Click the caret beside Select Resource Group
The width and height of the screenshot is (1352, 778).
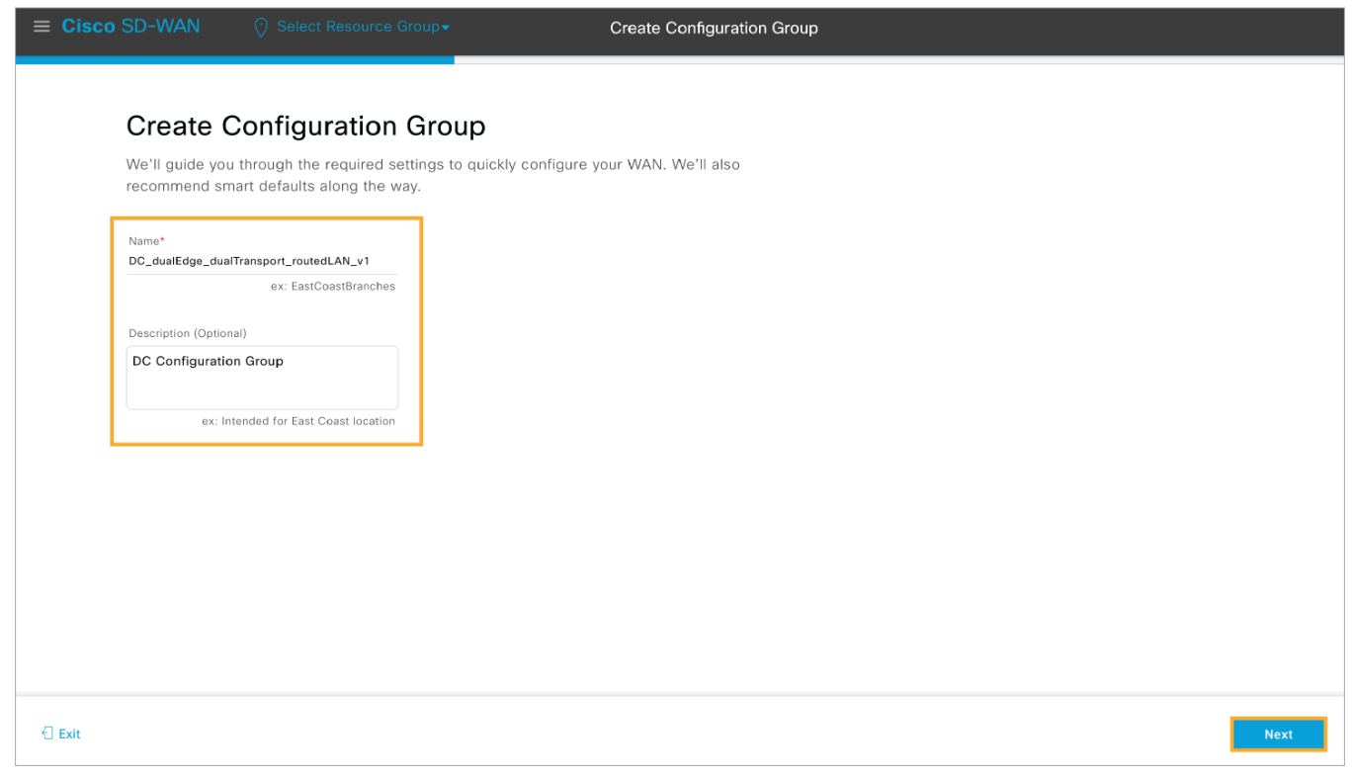446,28
